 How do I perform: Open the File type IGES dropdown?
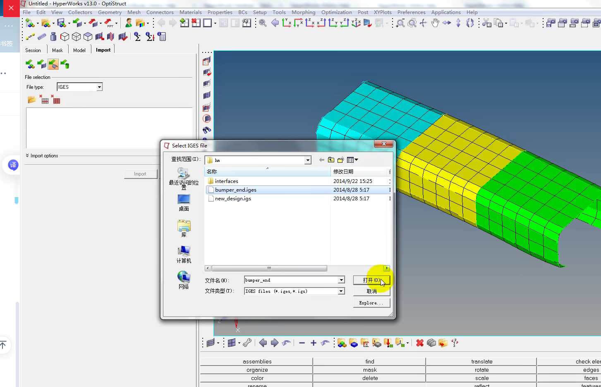[99, 87]
